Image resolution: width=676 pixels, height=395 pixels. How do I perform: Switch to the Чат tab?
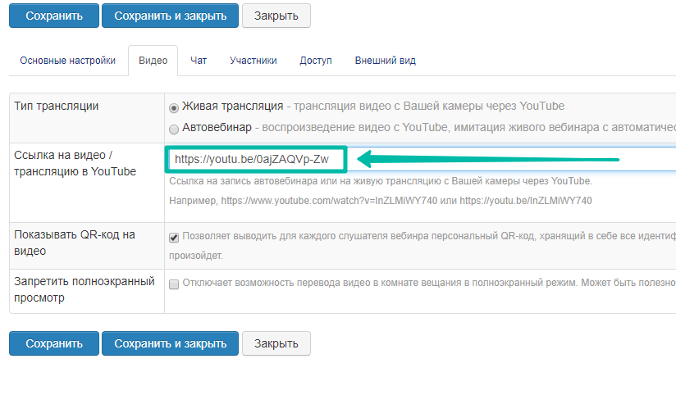(x=199, y=61)
